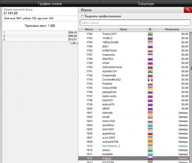The width and height of the screenshot is (192, 163).
Task: Click the Найти игрока search field
Action: [x=135, y=23]
